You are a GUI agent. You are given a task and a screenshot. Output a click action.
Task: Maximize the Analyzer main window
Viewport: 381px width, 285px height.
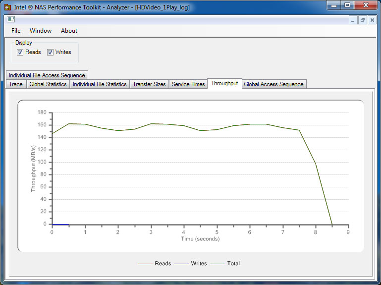347,5
